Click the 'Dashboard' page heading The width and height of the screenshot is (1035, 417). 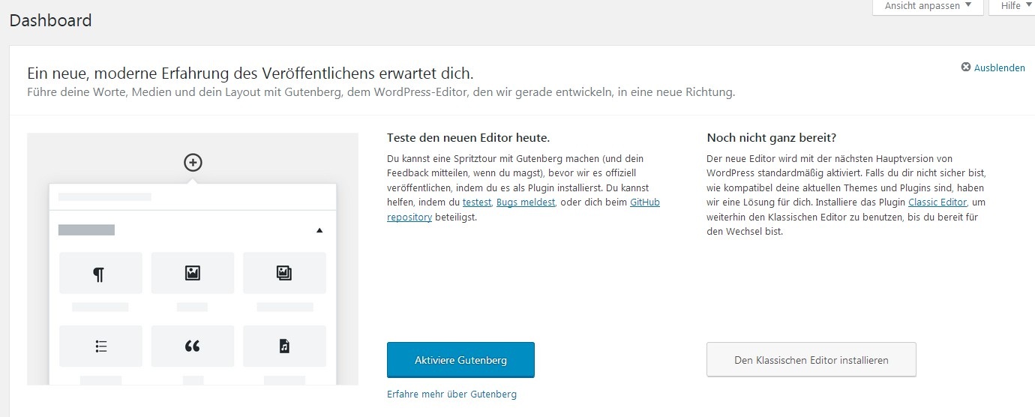point(51,20)
